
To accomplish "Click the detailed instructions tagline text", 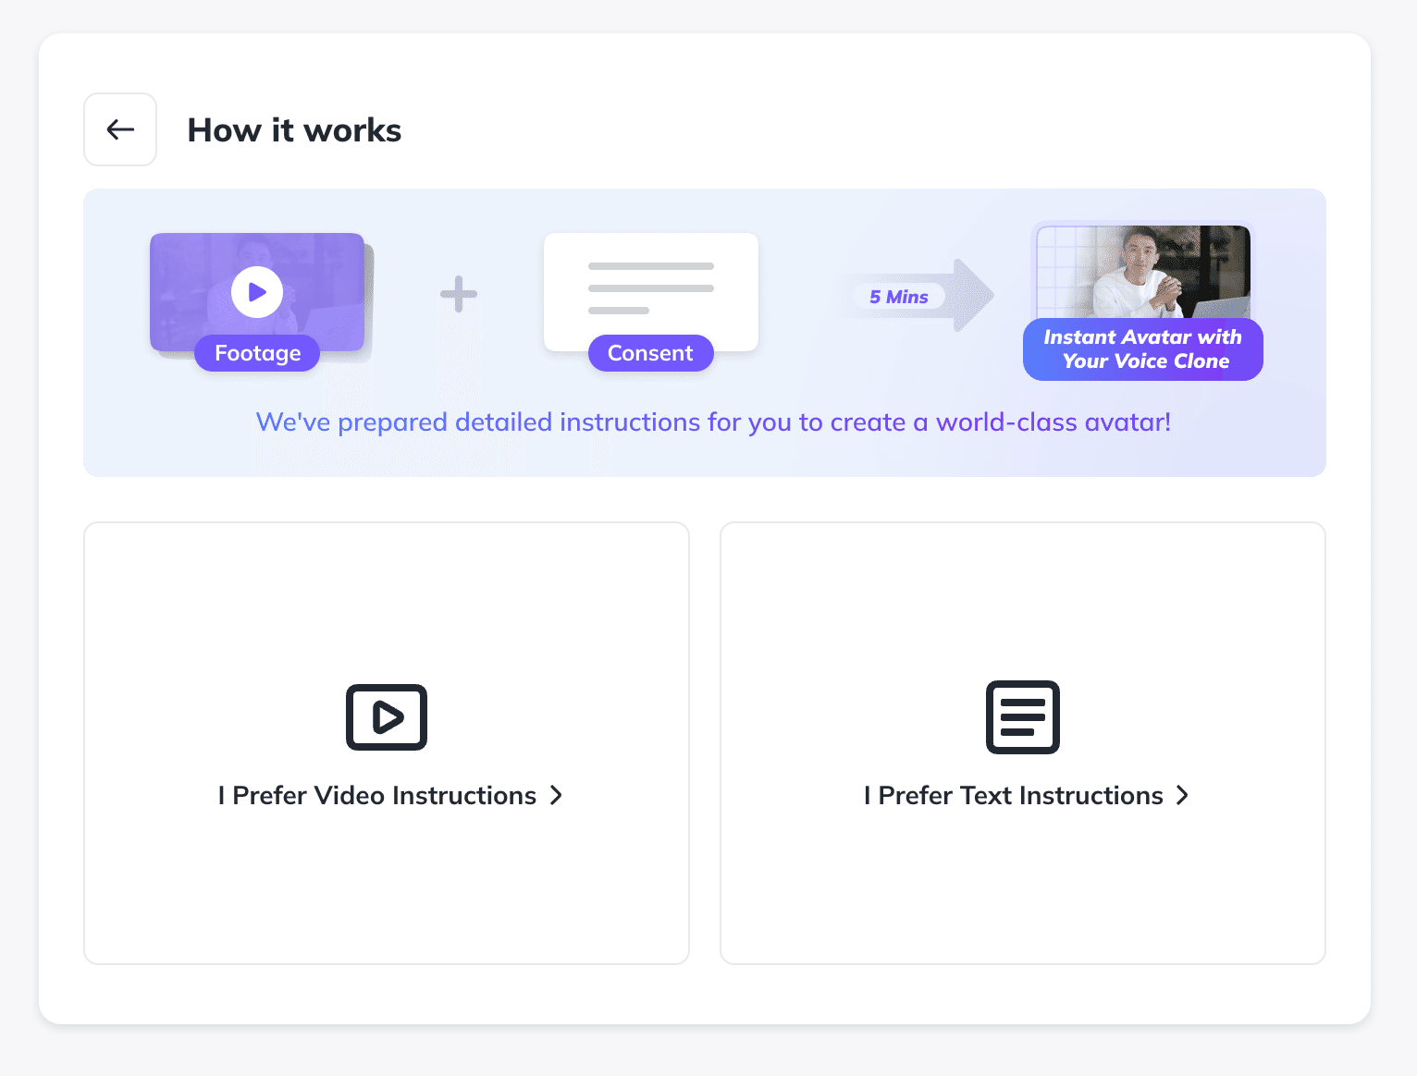I will [713, 422].
